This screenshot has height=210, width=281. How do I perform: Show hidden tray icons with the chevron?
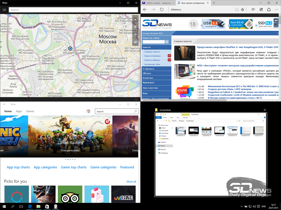(242, 206)
